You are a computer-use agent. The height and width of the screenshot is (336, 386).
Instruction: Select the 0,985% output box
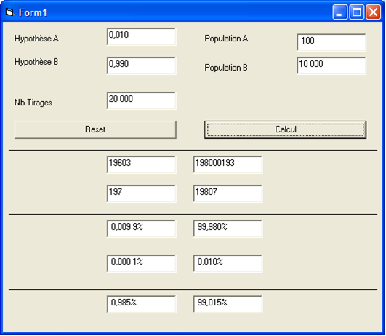pyautogui.click(x=142, y=304)
